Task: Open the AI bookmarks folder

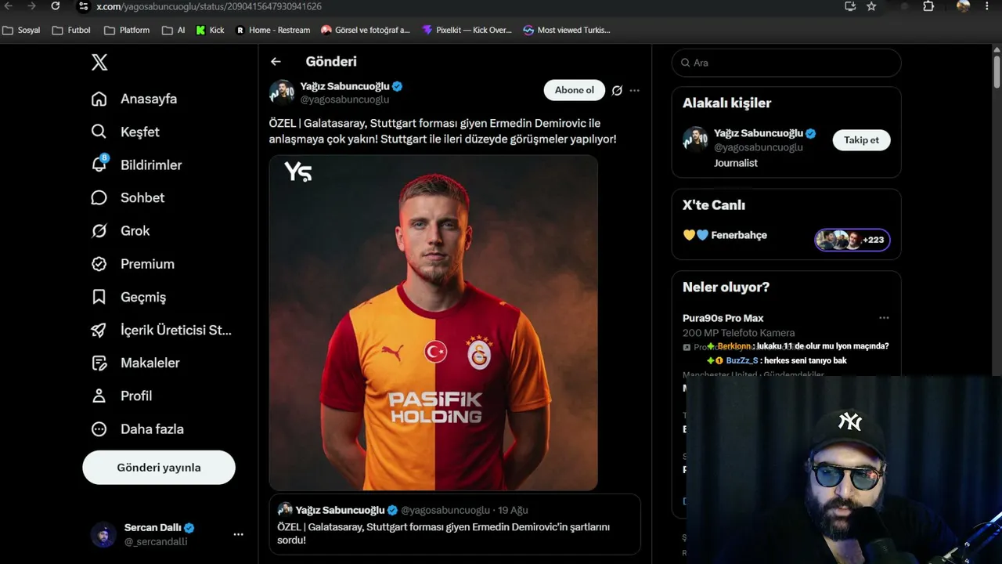Action: pyautogui.click(x=174, y=31)
